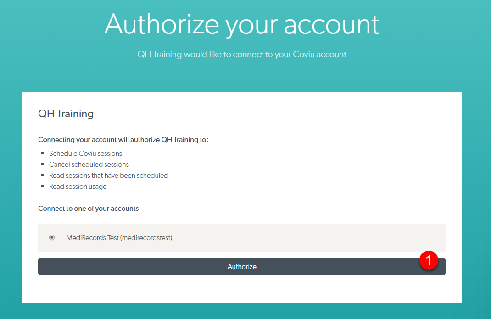
Task: Click the Cancel scheduled sessions link
Action: tap(89, 165)
